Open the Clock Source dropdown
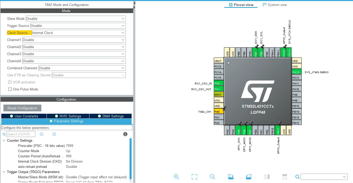 [79, 33]
